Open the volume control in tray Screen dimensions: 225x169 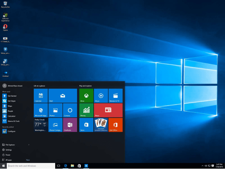tap(206, 166)
